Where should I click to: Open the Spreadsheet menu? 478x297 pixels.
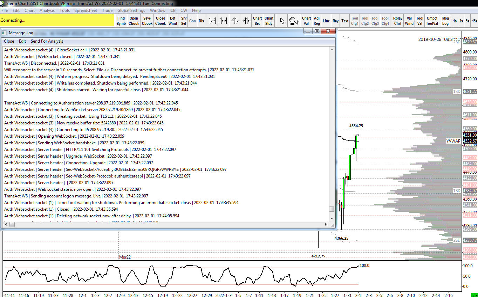(86, 10)
